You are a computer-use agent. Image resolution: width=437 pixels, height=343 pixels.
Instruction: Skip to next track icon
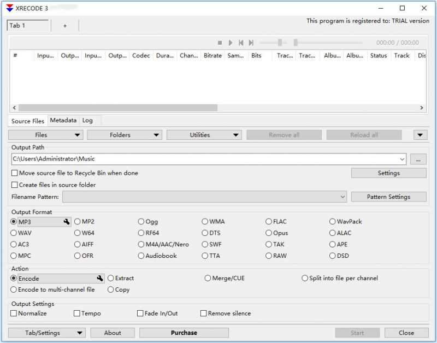pyautogui.click(x=251, y=43)
